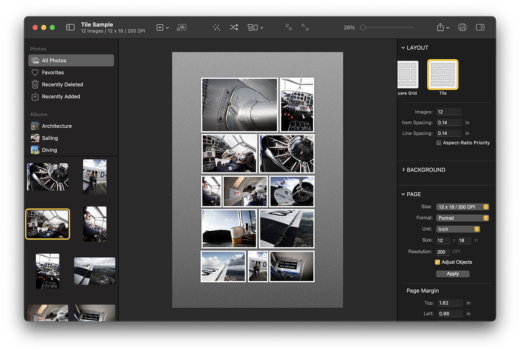The width and height of the screenshot is (520, 353).
Task: Click the add images plus icon
Action: (160, 27)
